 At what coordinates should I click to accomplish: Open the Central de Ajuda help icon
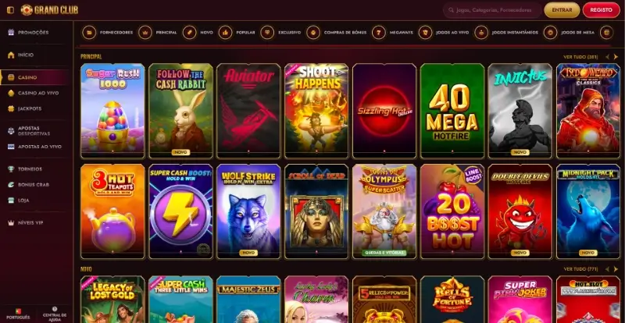55,309
